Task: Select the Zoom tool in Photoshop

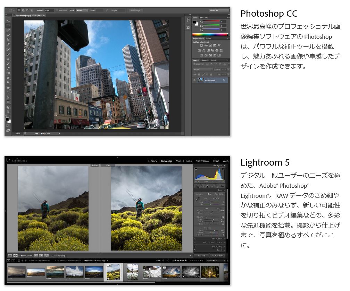Action: click(x=8, y=112)
